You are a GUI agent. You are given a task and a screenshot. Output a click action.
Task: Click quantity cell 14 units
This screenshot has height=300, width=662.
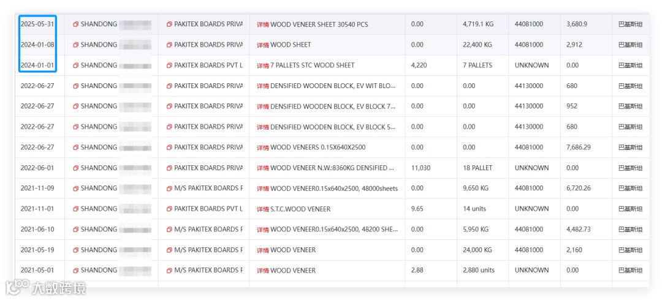pyautogui.click(x=474, y=209)
